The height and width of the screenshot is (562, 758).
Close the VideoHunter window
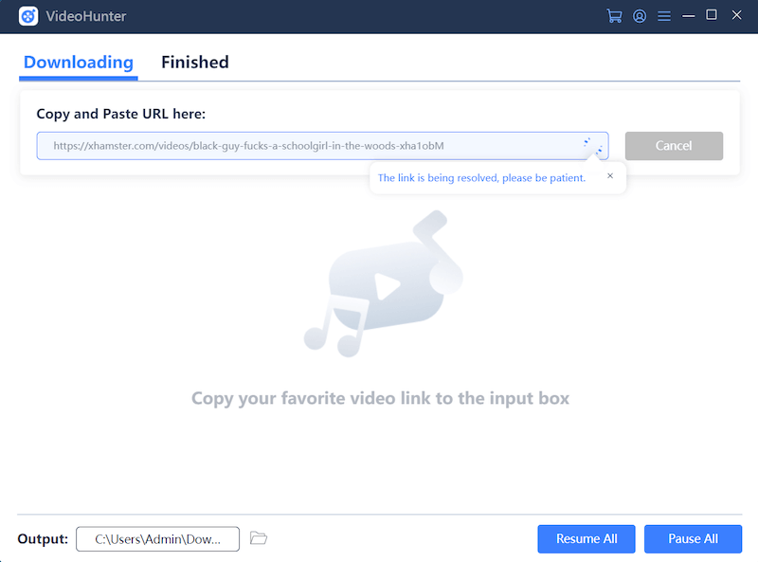(737, 15)
